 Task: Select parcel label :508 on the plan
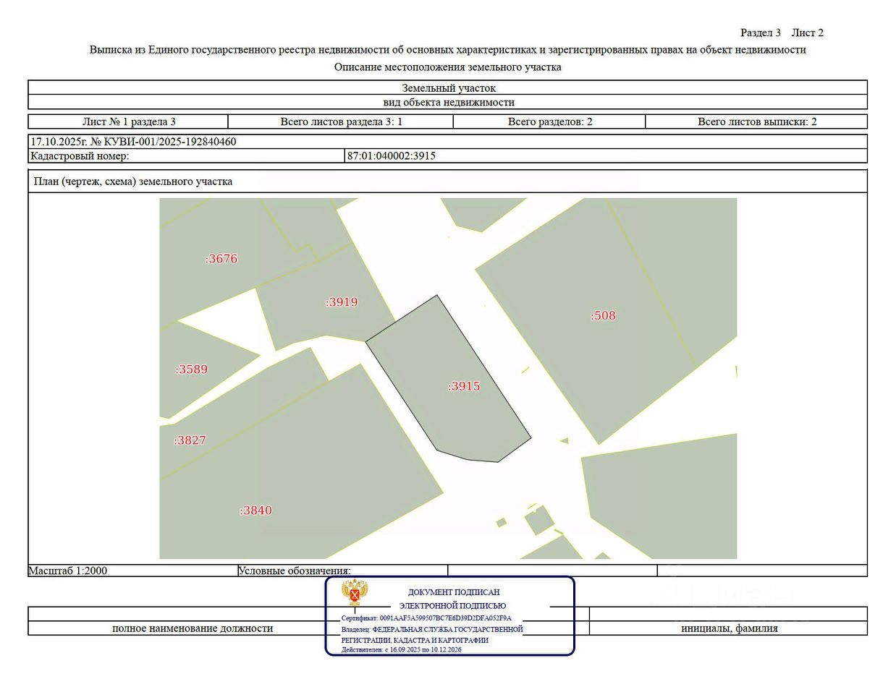603,315
